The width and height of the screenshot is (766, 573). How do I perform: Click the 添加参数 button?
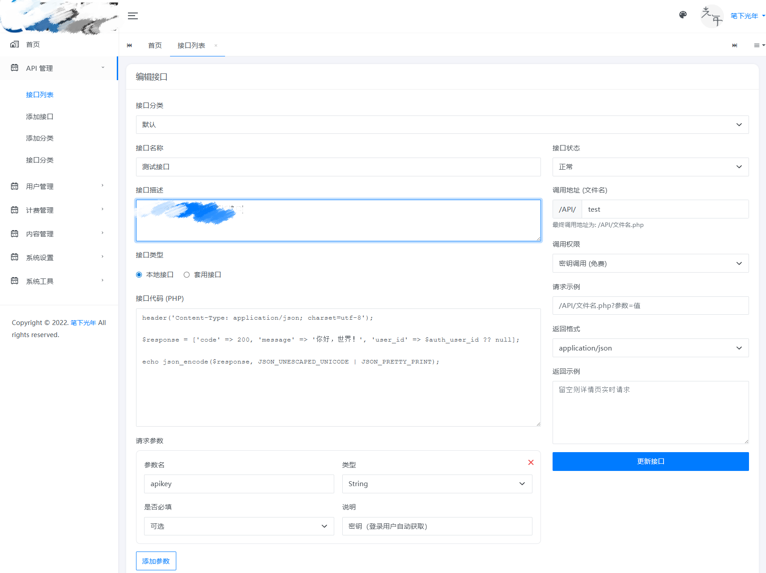156,561
